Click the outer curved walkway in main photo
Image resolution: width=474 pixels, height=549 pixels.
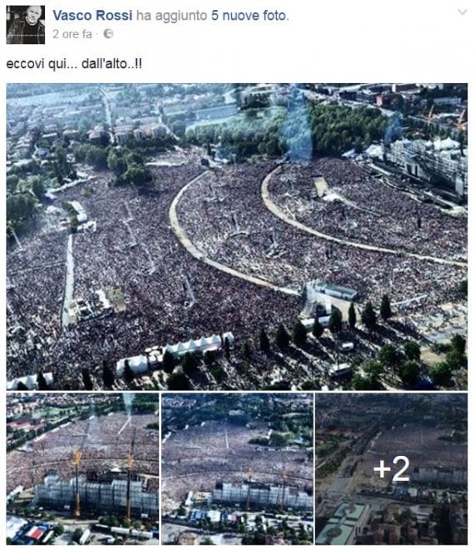coord(224,238)
